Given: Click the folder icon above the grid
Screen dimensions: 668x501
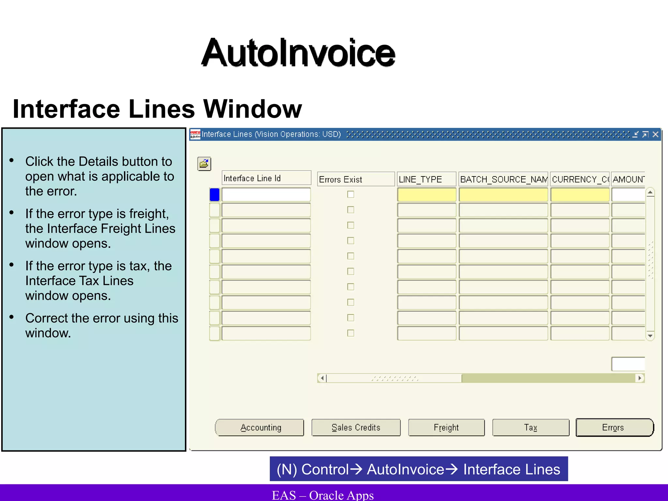Looking at the screenshot, I should tap(204, 163).
